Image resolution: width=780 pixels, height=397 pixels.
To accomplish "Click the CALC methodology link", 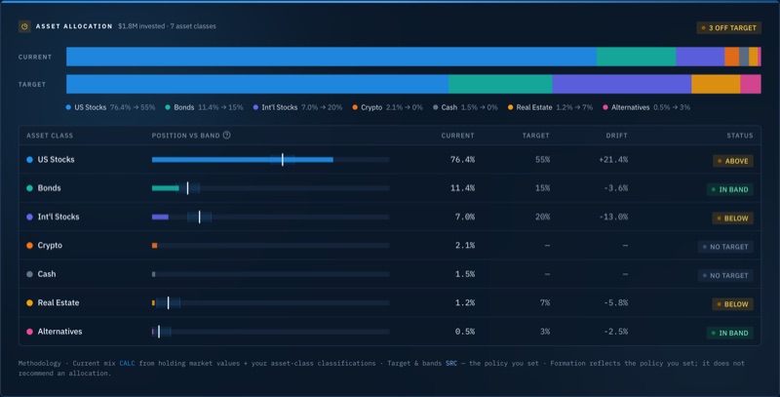I will point(127,363).
